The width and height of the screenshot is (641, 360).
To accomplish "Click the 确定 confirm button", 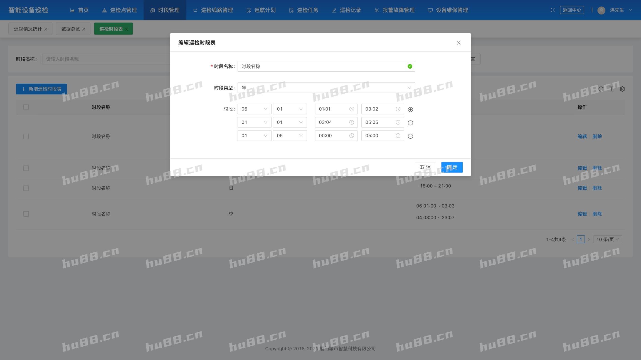I will tap(452, 167).
